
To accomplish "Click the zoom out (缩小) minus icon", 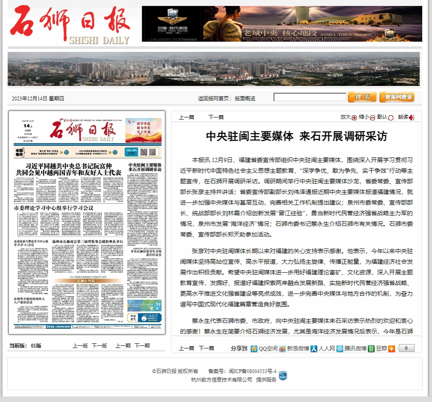I will click(372, 117).
